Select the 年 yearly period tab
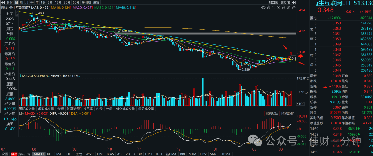The width and height of the screenshot is (373, 156). 36,3
